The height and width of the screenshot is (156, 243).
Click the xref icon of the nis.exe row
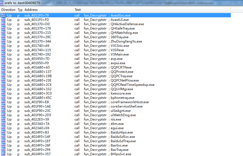pyautogui.click(x=3, y=119)
